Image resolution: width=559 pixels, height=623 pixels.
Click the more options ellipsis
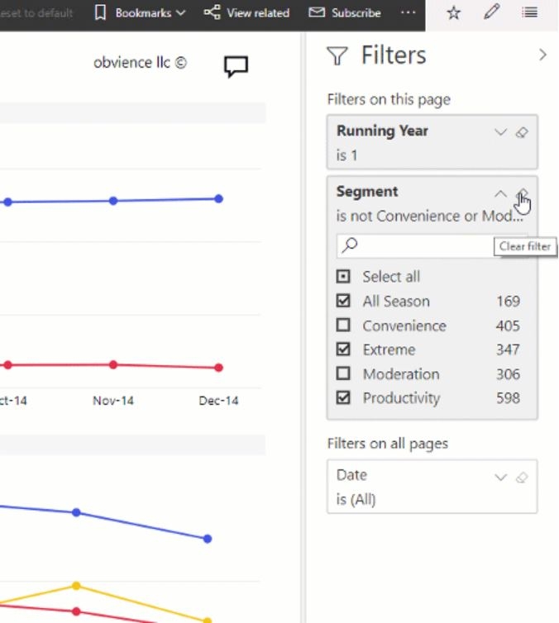(x=408, y=12)
